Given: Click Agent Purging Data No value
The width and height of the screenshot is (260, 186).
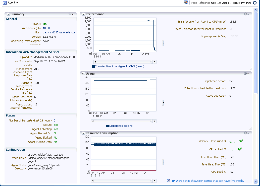Looking at the screenshot, I should coord(55,142).
